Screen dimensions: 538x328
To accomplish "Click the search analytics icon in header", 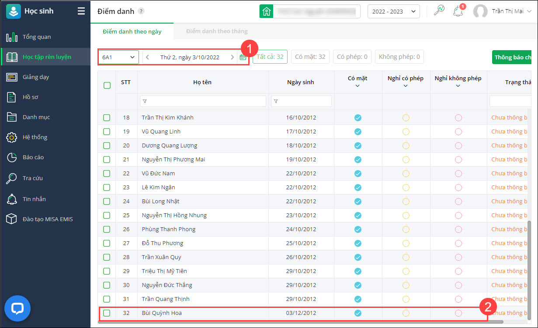I will tap(439, 11).
